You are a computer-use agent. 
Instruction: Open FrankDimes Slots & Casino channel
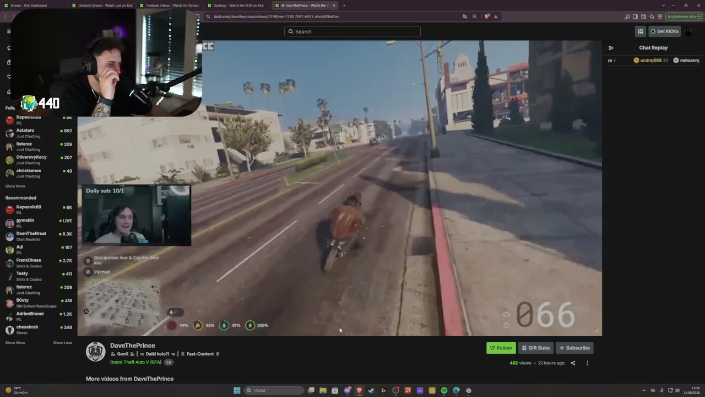[x=39, y=263]
